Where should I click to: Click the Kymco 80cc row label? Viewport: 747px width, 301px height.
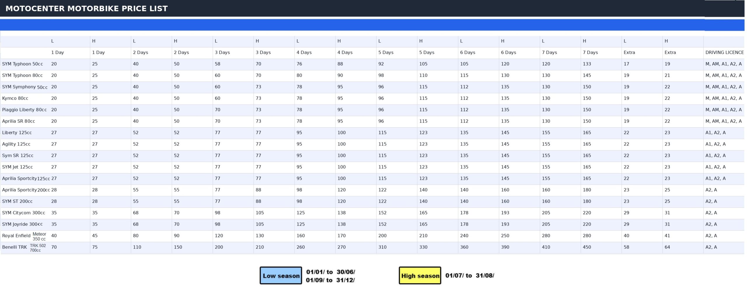[x=15, y=98]
